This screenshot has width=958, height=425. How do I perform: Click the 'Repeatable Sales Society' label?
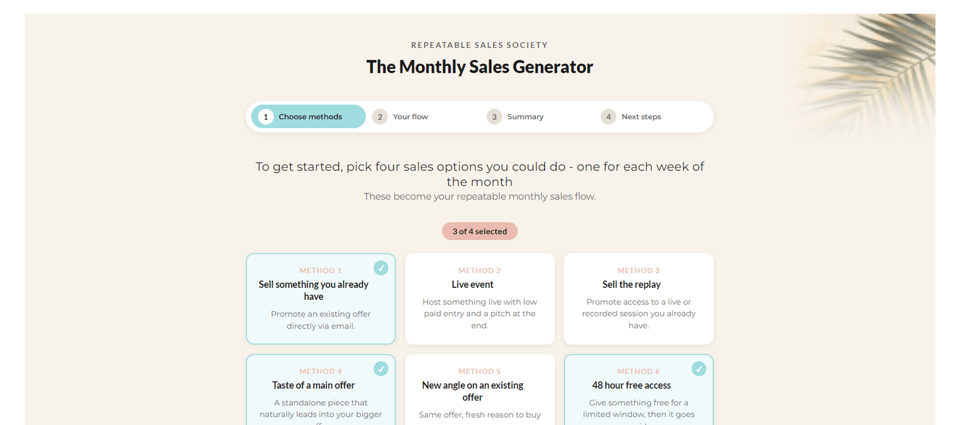coord(480,45)
